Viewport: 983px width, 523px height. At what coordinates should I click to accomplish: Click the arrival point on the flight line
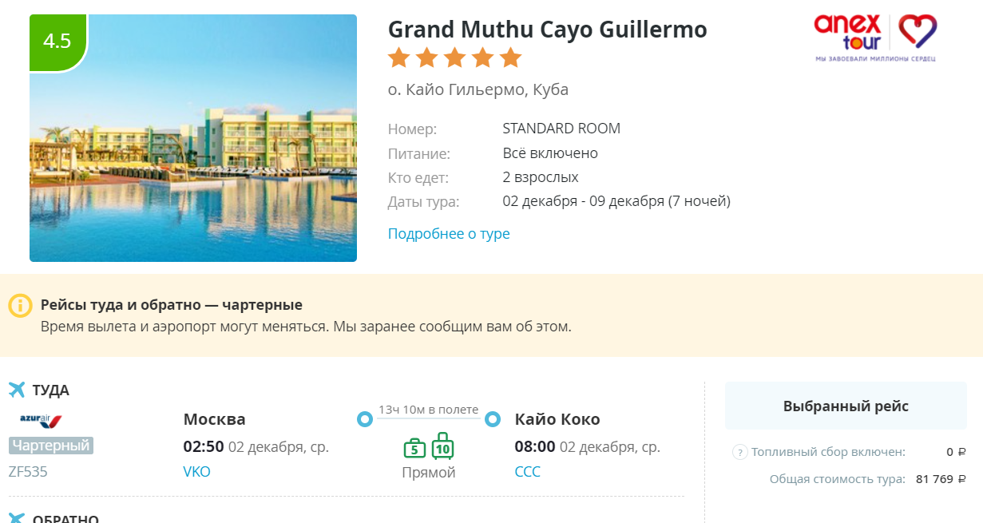[x=493, y=418]
